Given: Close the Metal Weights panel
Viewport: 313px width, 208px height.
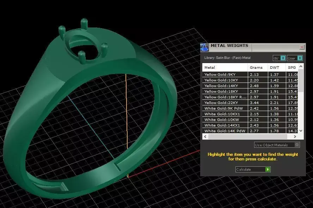Looking at the screenshot, I should tap(302, 47).
